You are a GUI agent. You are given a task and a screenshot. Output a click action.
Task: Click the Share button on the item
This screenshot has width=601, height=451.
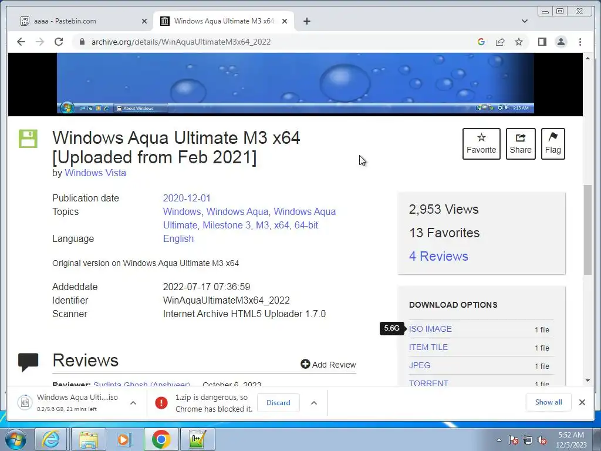coord(521,144)
